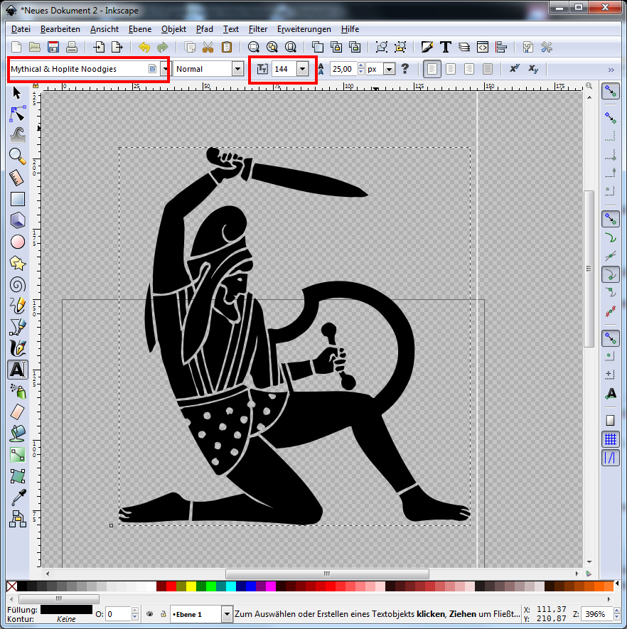Select the Spiral drawing tool
The width and height of the screenshot is (627, 629).
tap(18, 284)
